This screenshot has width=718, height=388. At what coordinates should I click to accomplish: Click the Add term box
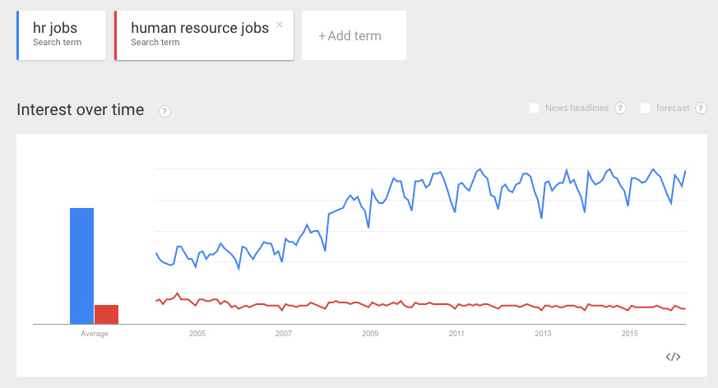(x=354, y=35)
